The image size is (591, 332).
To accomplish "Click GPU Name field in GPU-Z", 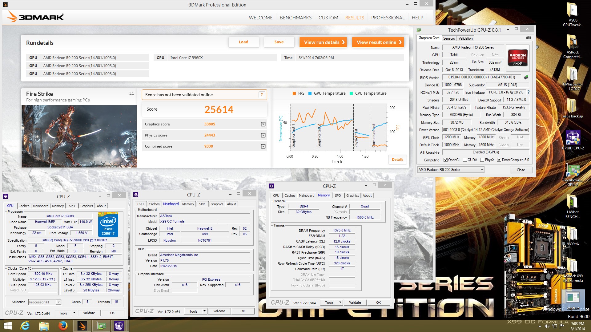I will point(473,47).
